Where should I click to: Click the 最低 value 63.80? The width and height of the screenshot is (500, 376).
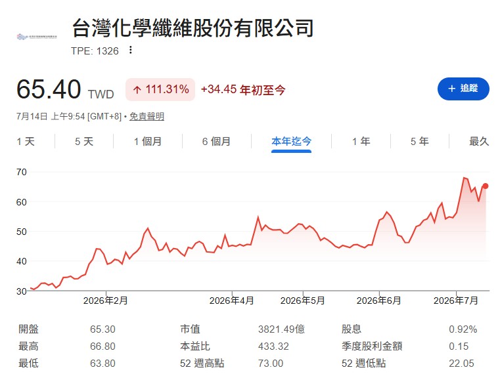click(x=102, y=364)
